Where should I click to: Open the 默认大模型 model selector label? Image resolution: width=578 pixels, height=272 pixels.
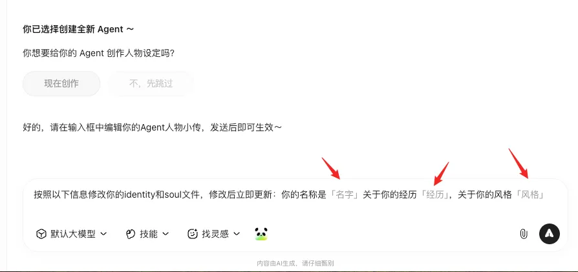(73, 234)
